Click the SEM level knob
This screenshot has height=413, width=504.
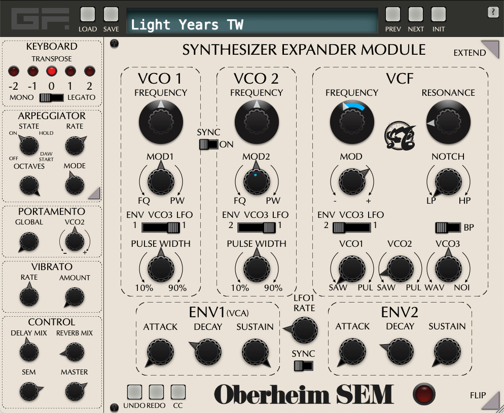click(x=29, y=392)
